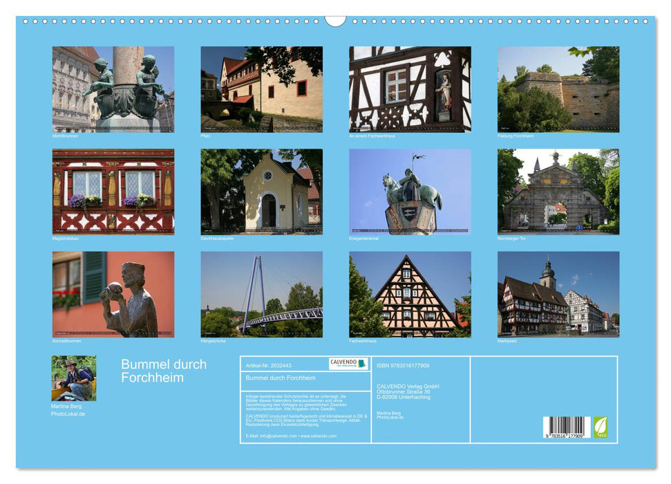The width and height of the screenshot is (671, 484).
Task: Click the CALVENDO publisher logo
Action: pyautogui.click(x=348, y=364)
